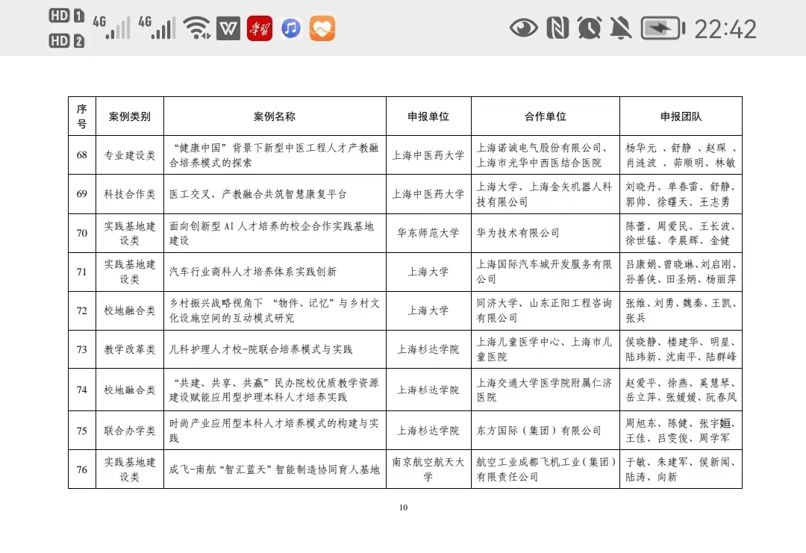Tap the battery charging indicator
Screen dimensions: 806x553
[x=663, y=28]
